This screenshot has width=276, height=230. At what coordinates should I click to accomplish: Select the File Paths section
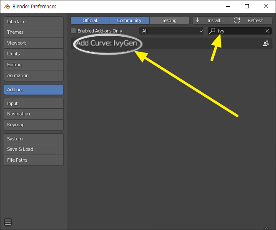click(34, 160)
